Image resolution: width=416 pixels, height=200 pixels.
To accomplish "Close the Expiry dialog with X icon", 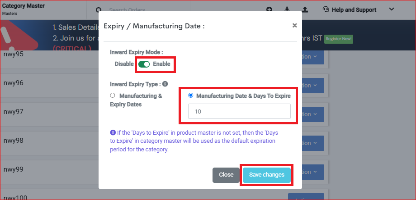I will click(294, 25).
